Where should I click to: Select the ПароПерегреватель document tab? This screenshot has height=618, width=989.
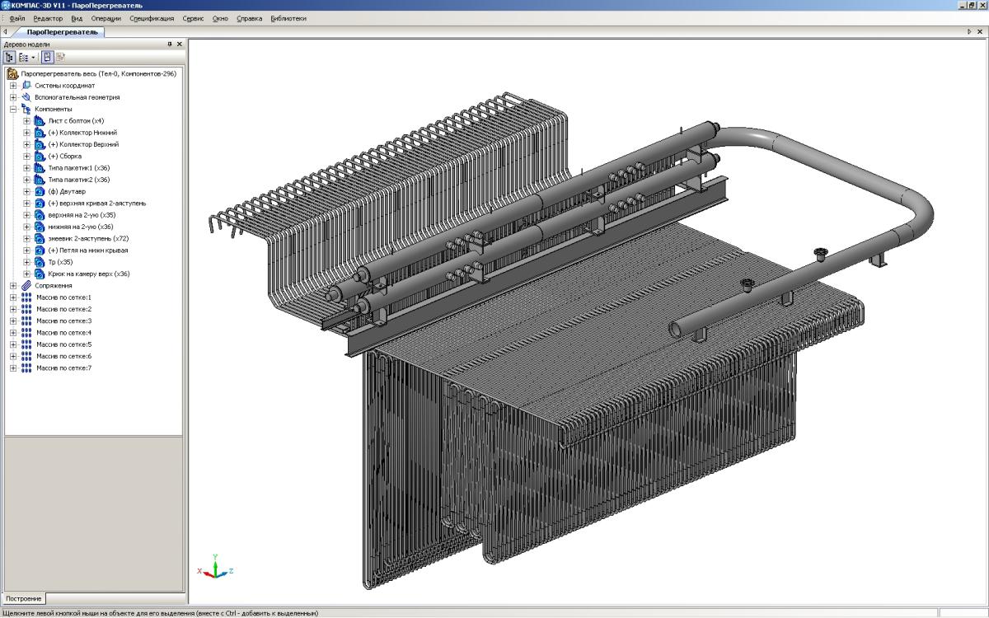point(62,32)
